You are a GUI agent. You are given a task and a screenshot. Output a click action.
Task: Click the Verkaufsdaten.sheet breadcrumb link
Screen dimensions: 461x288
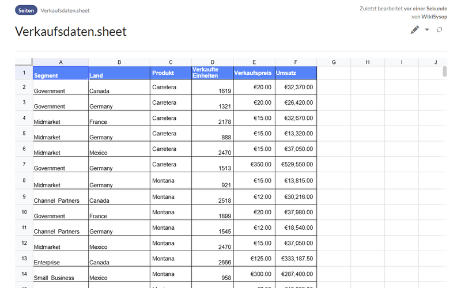click(65, 10)
